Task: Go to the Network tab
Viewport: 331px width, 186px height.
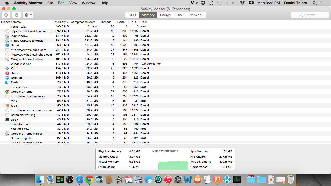Action: tap(196, 15)
